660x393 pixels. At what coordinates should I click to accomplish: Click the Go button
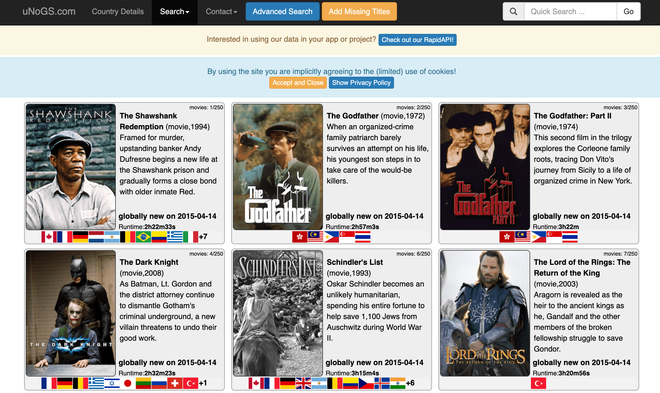(x=629, y=11)
